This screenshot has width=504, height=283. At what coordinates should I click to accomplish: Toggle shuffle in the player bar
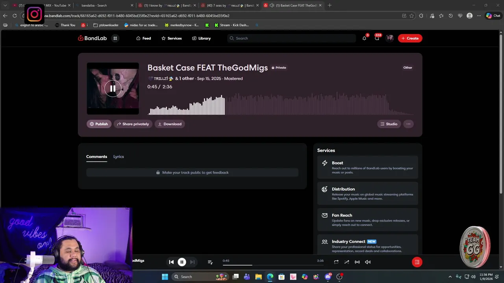click(346, 262)
